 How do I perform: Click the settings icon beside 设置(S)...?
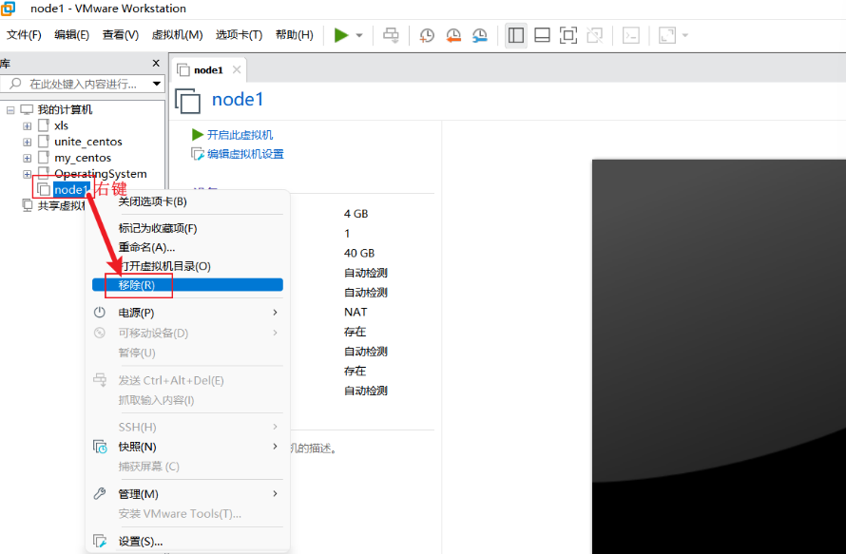(x=100, y=541)
